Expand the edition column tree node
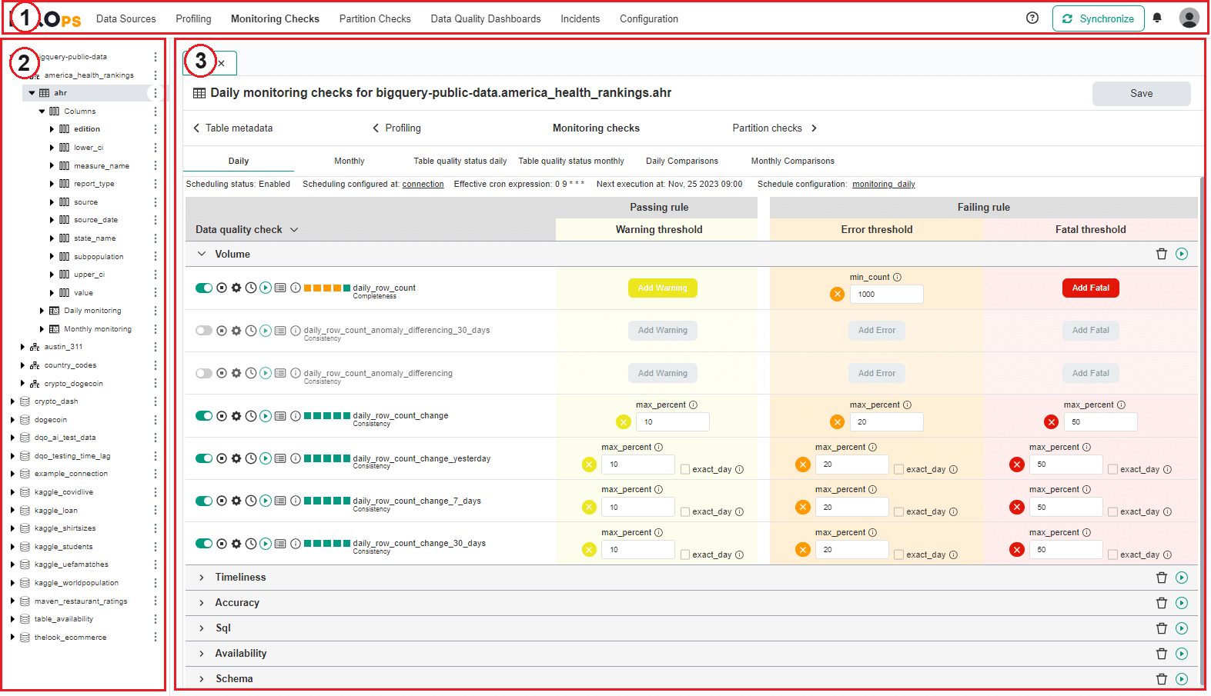The width and height of the screenshot is (1211, 696). click(52, 129)
